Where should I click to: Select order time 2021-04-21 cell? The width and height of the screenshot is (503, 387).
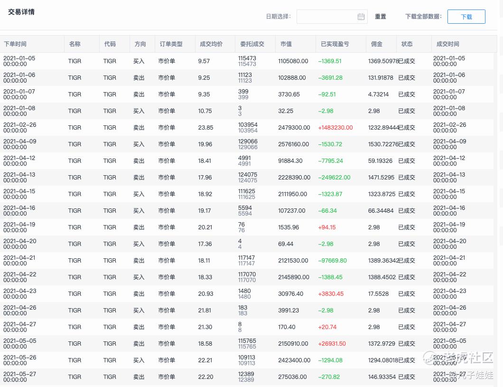[x=19, y=261]
